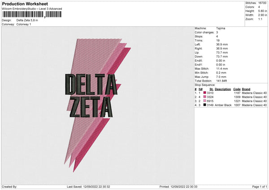Click the Down value 73.7 mm
The width and height of the screenshot is (269, 190).
222,56
